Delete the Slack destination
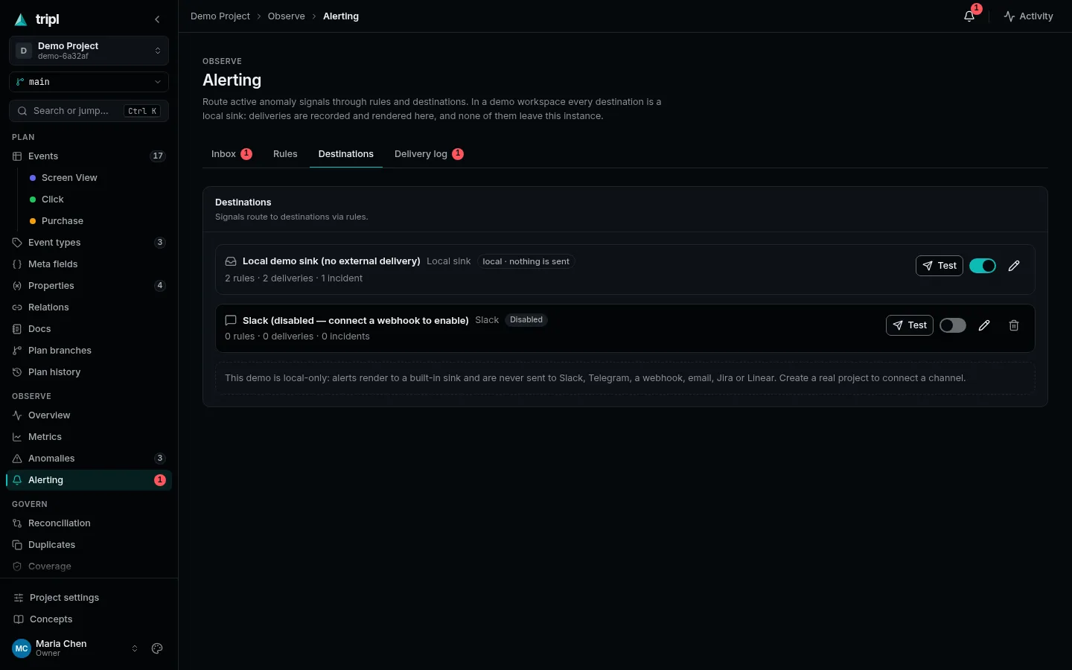 pos(1014,325)
